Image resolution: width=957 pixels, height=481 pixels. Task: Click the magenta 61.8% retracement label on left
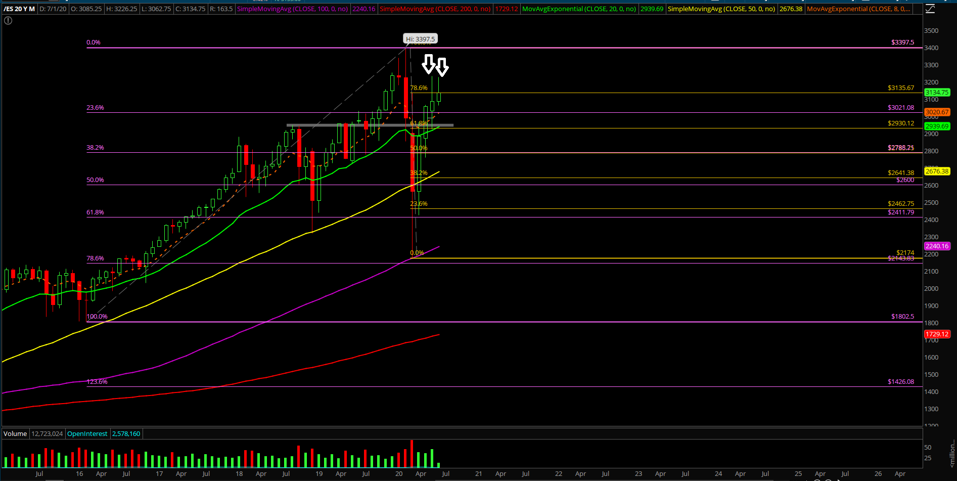(96, 212)
